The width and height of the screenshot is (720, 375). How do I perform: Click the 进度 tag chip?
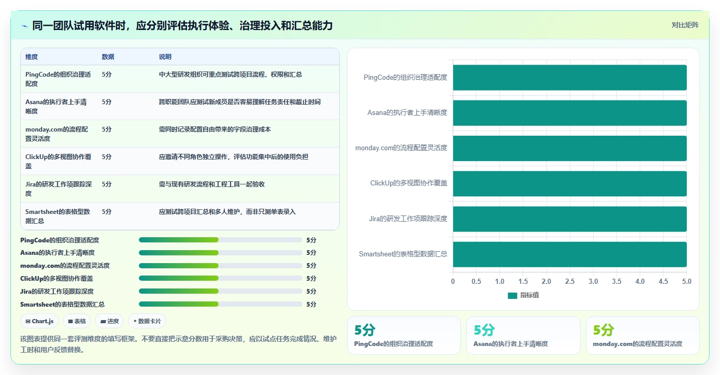pyautogui.click(x=109, y=321)
